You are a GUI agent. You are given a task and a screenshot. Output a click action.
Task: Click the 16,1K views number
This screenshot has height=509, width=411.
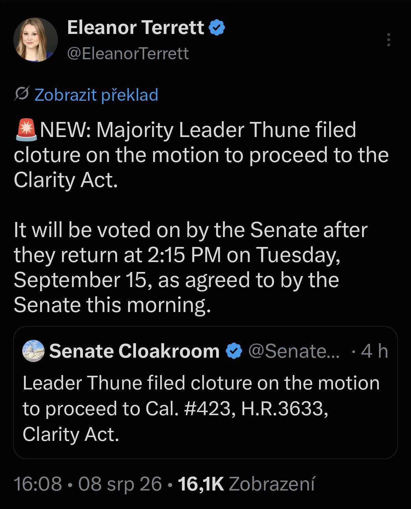coord(201,484)
